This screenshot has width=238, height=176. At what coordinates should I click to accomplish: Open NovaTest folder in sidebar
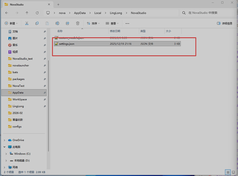click(x=18, y=86)
